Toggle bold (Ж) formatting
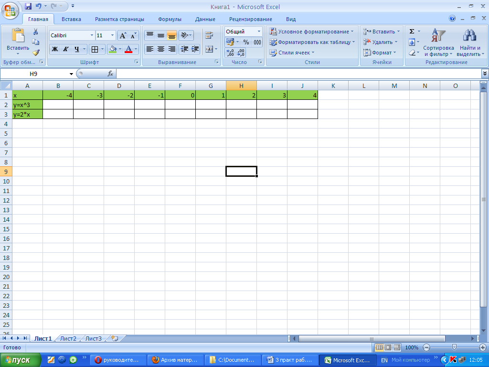Screen dimensions: 489x367 click(x=54, y=49)
